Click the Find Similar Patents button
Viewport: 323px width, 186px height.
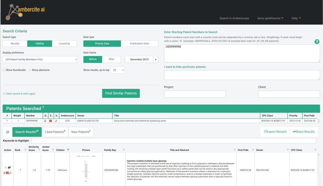tap(121, 93)
